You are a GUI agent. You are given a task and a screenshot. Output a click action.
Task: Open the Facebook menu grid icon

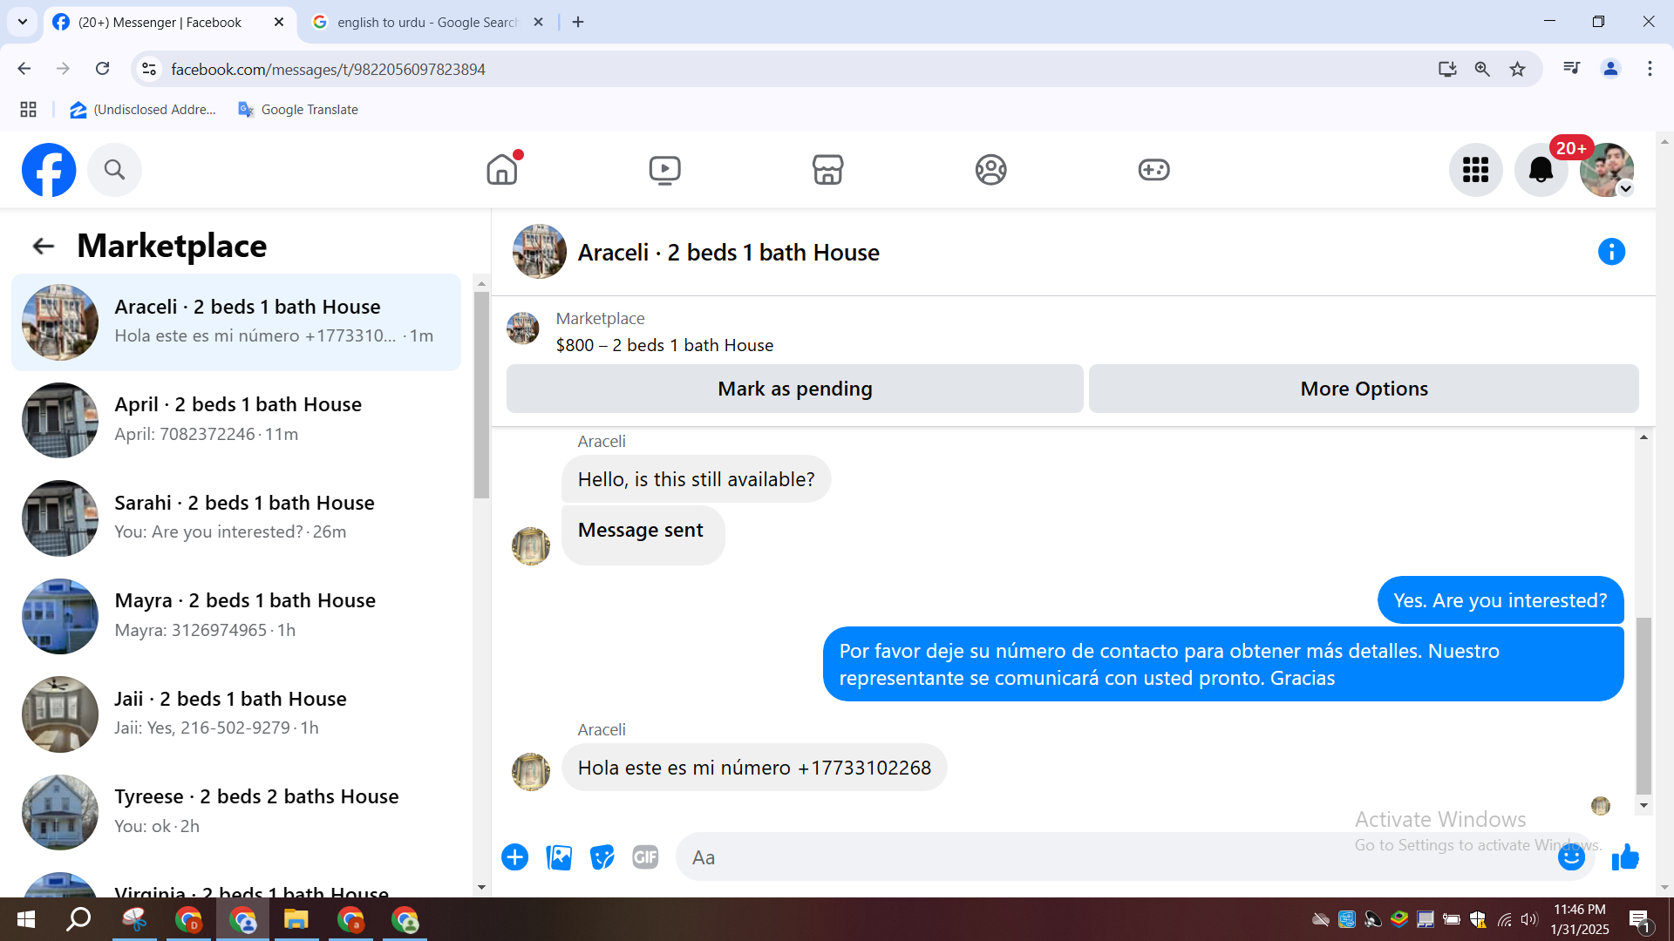(1476, 170)
